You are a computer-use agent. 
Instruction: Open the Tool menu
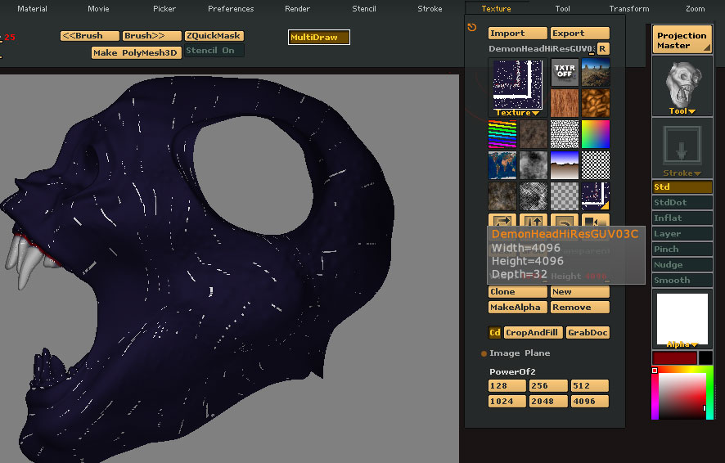coord(563,9)
